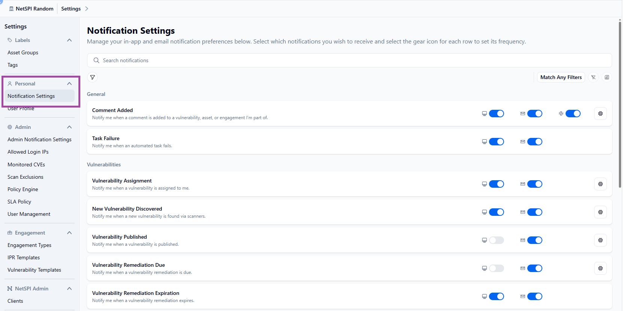Image resolution: width=623 pixels, height=311 pixels.
Task: Open gear settings for Vulnerability Remediation Due
Action: [600, 268]
